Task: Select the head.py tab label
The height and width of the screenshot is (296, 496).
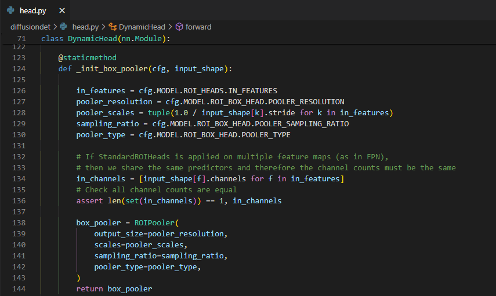Action: (x=34, y=10)
